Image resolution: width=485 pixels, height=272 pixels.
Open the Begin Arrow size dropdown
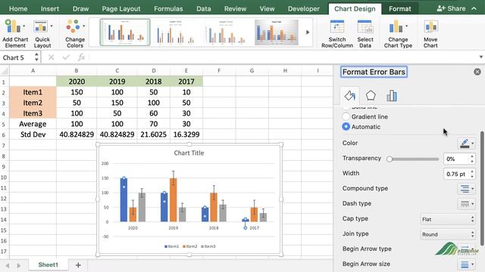[x=467, y=264]
